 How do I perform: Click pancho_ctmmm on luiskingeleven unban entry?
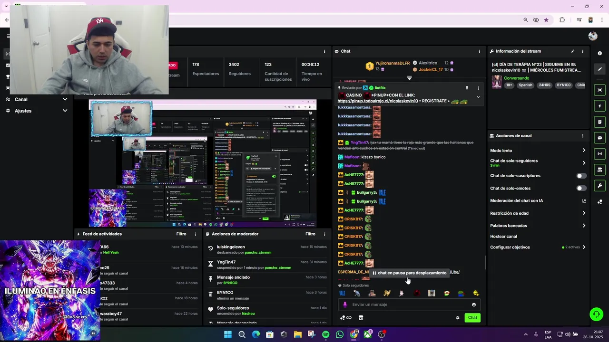258,253
